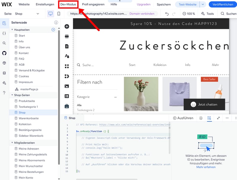The image size is (237, 180).
Task: Click the Add Elements plus button
Action: [67, 26]
